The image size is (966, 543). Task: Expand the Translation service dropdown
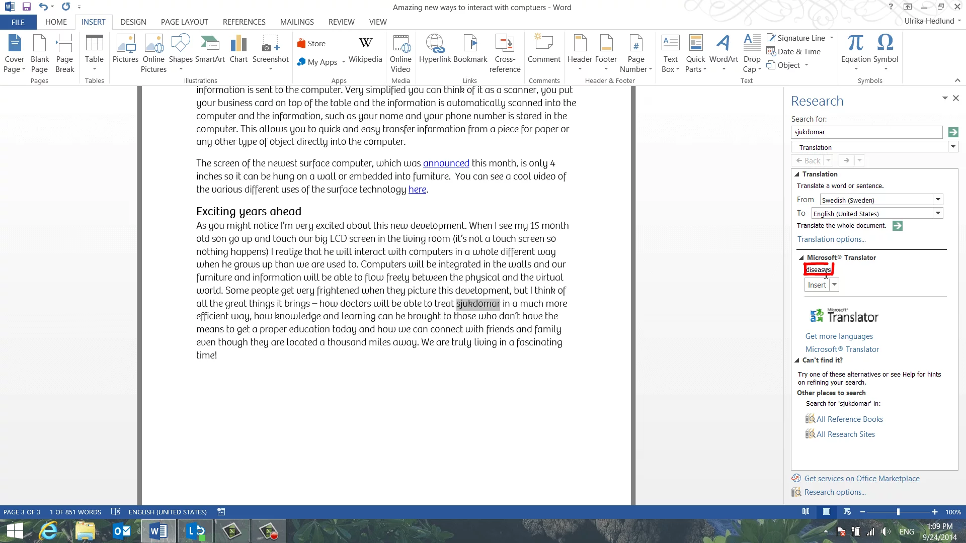(953, 147)
